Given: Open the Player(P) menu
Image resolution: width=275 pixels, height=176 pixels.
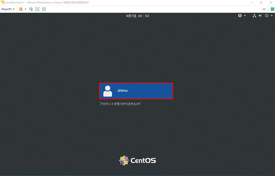Looking at the screenshot, I should click(8, 9).
